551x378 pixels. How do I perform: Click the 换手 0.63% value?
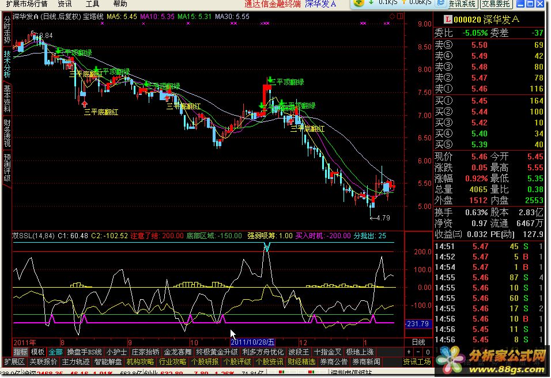pos(477,212)
